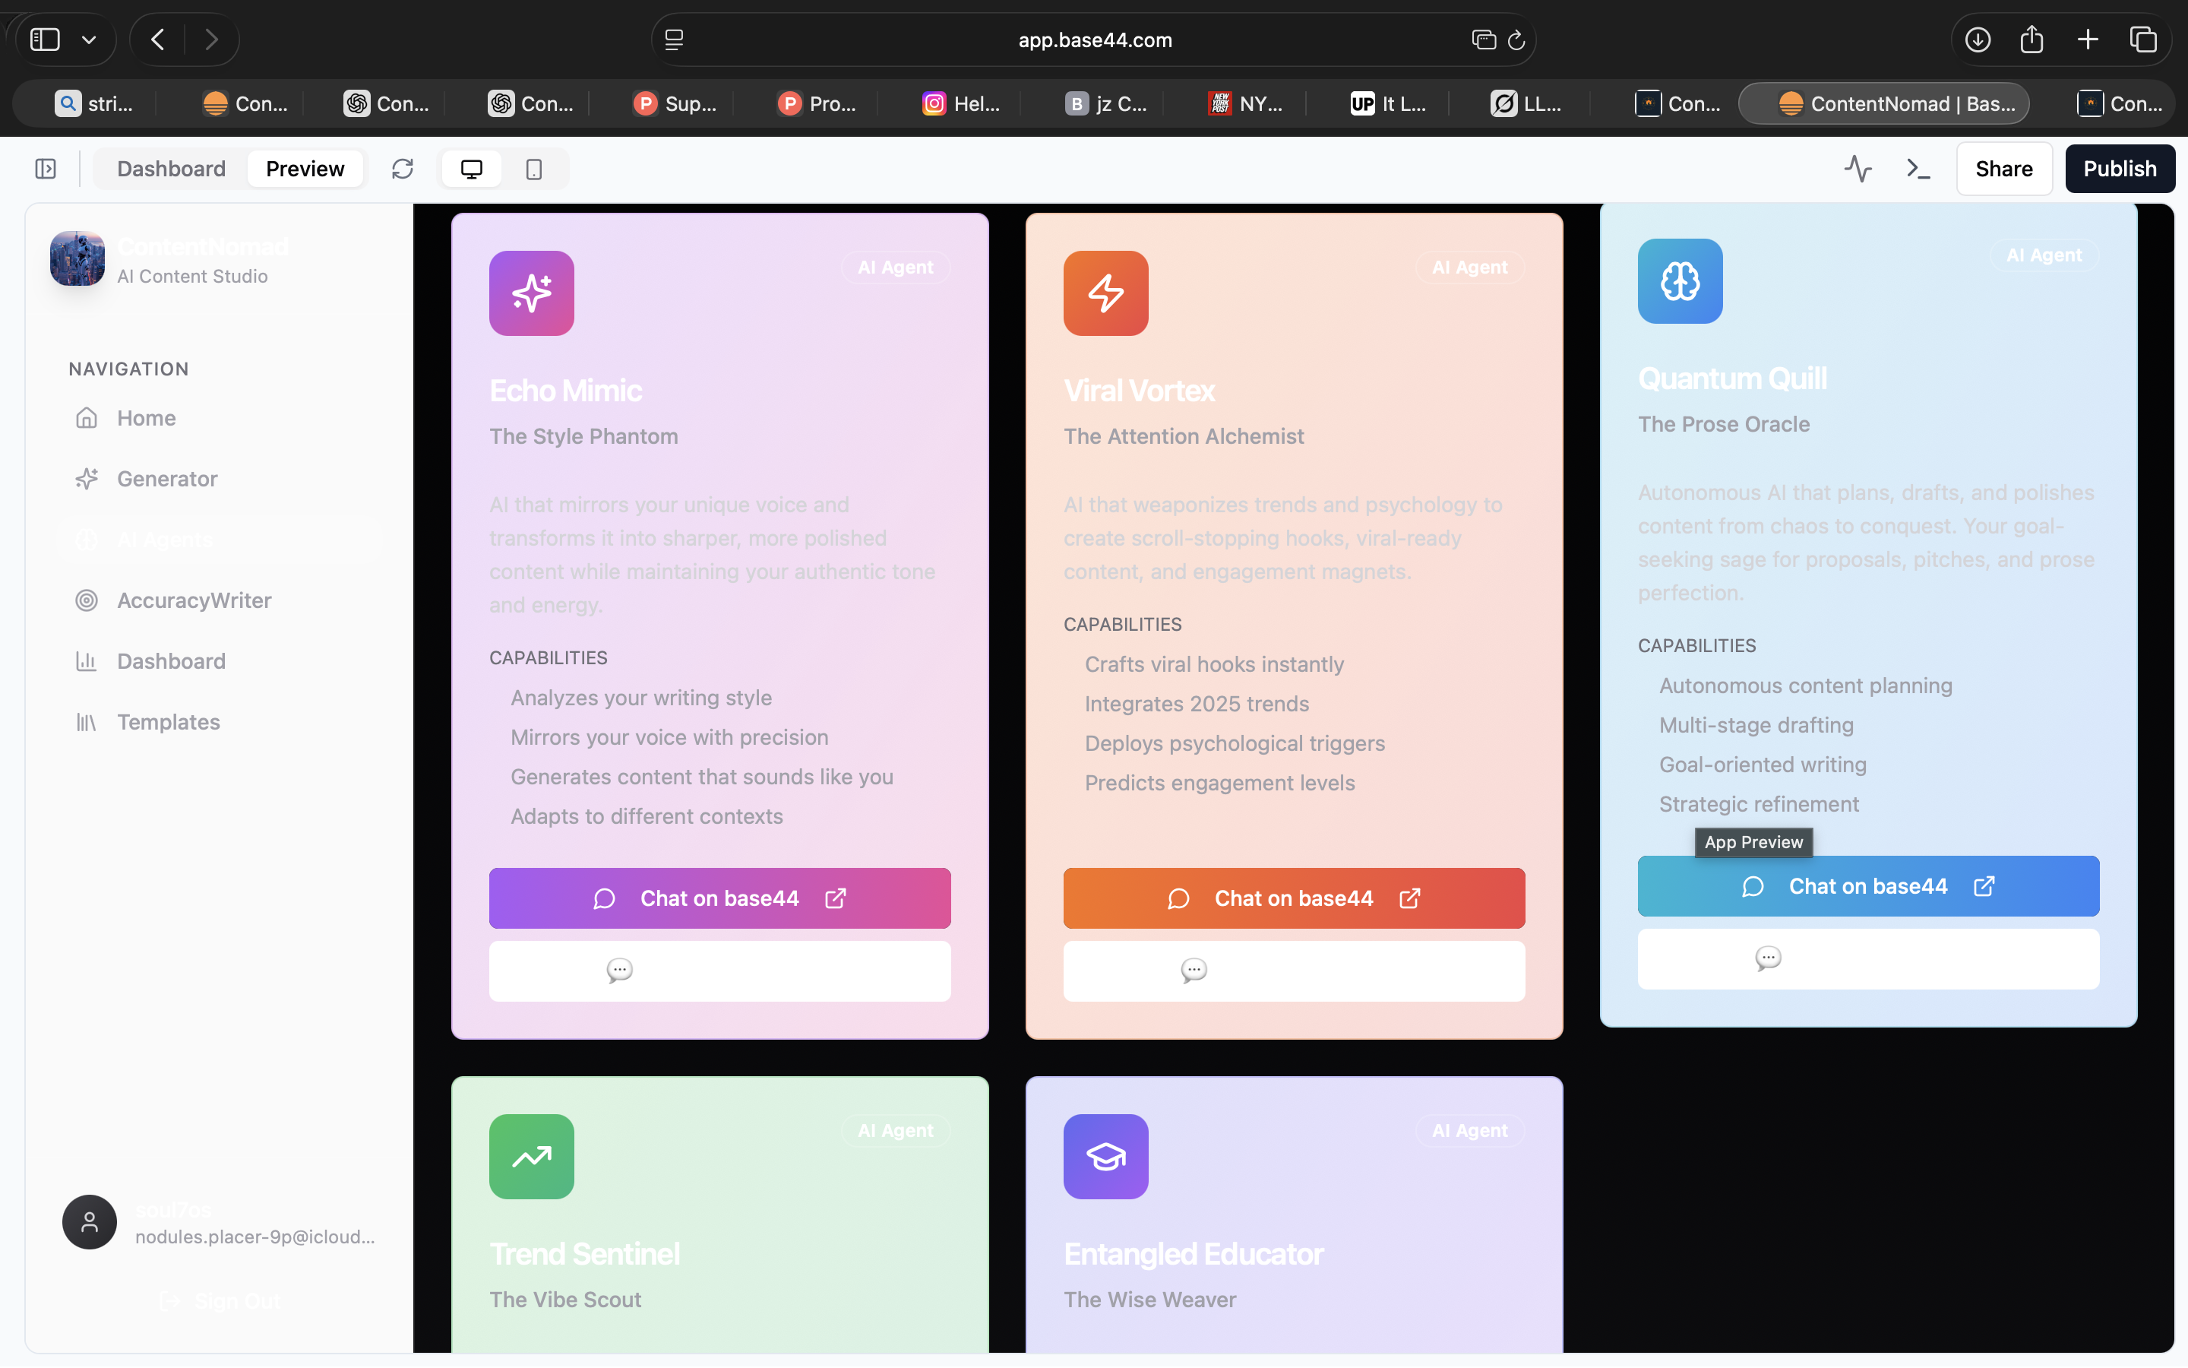This screenshot has height=1368, width=2188.
Task: Show the tab overview icon
Action: (2142, 39)
